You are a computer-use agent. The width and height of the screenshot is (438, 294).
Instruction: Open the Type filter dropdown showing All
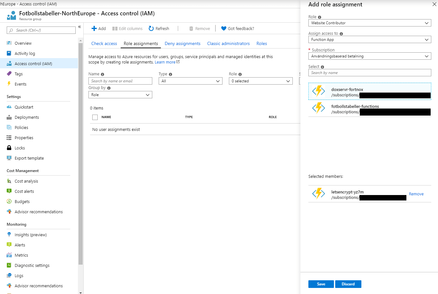pos(191,81)
